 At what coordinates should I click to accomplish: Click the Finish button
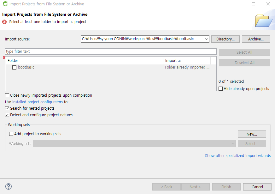226,187
